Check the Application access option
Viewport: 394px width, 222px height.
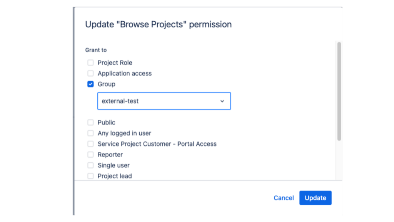click(90, 73)
